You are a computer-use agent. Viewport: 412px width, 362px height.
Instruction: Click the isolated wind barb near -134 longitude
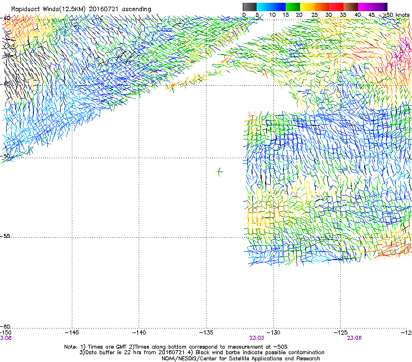coord(218,172)
